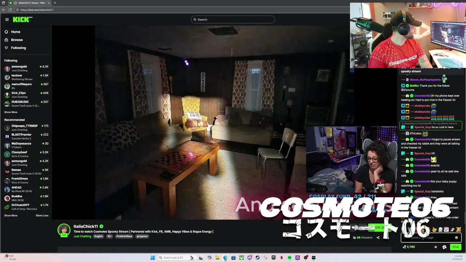Open the browser tab actions menu icon

[4, 3]
